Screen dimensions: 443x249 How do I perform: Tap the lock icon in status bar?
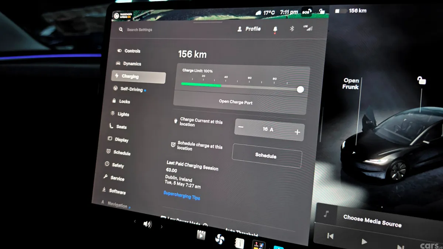pos(322,11)
